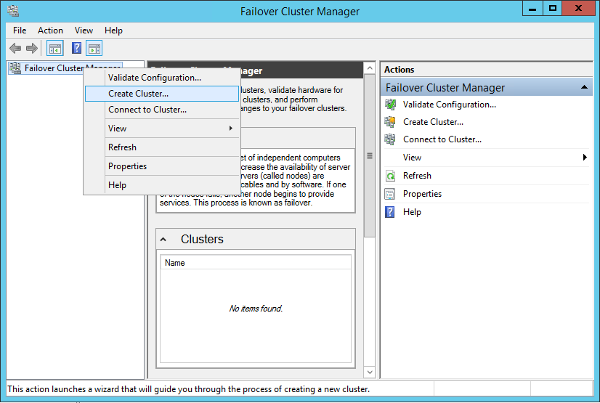The height and width of the screenshot is (403, 600).
Task: Click the Back arrow toolbar icon
Action: click(15, 48)
